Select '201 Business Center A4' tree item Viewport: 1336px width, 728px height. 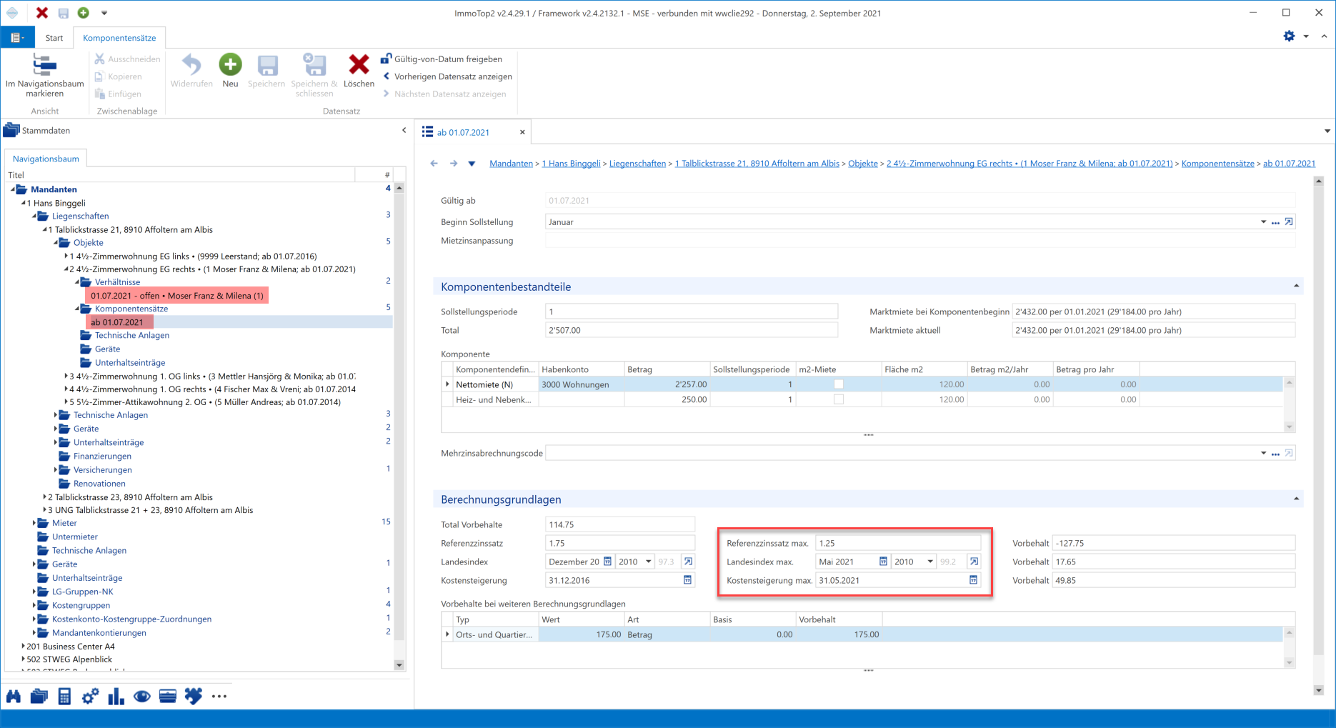tap(71, 647)
